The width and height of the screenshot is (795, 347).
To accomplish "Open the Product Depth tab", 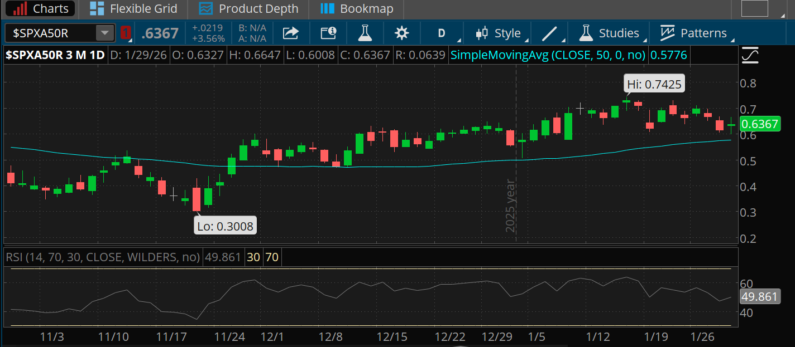I will point(249,9).
